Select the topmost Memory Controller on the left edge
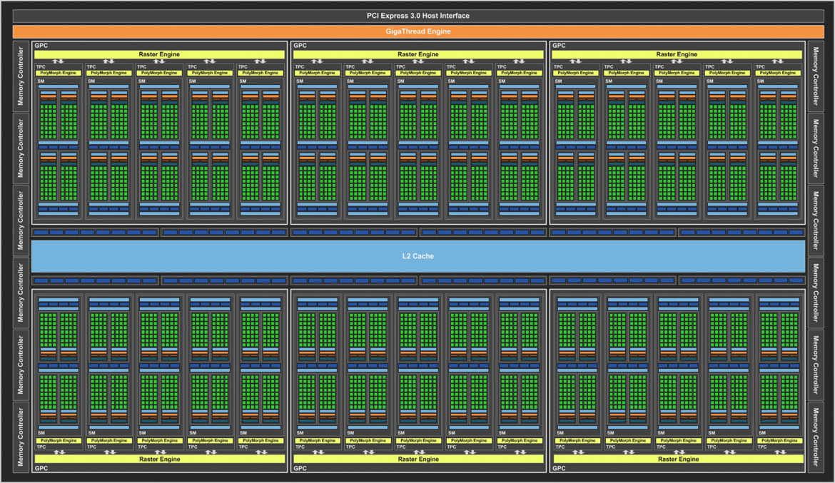Image resolution: width=835 pixels, height=483 pixels. 21,76
